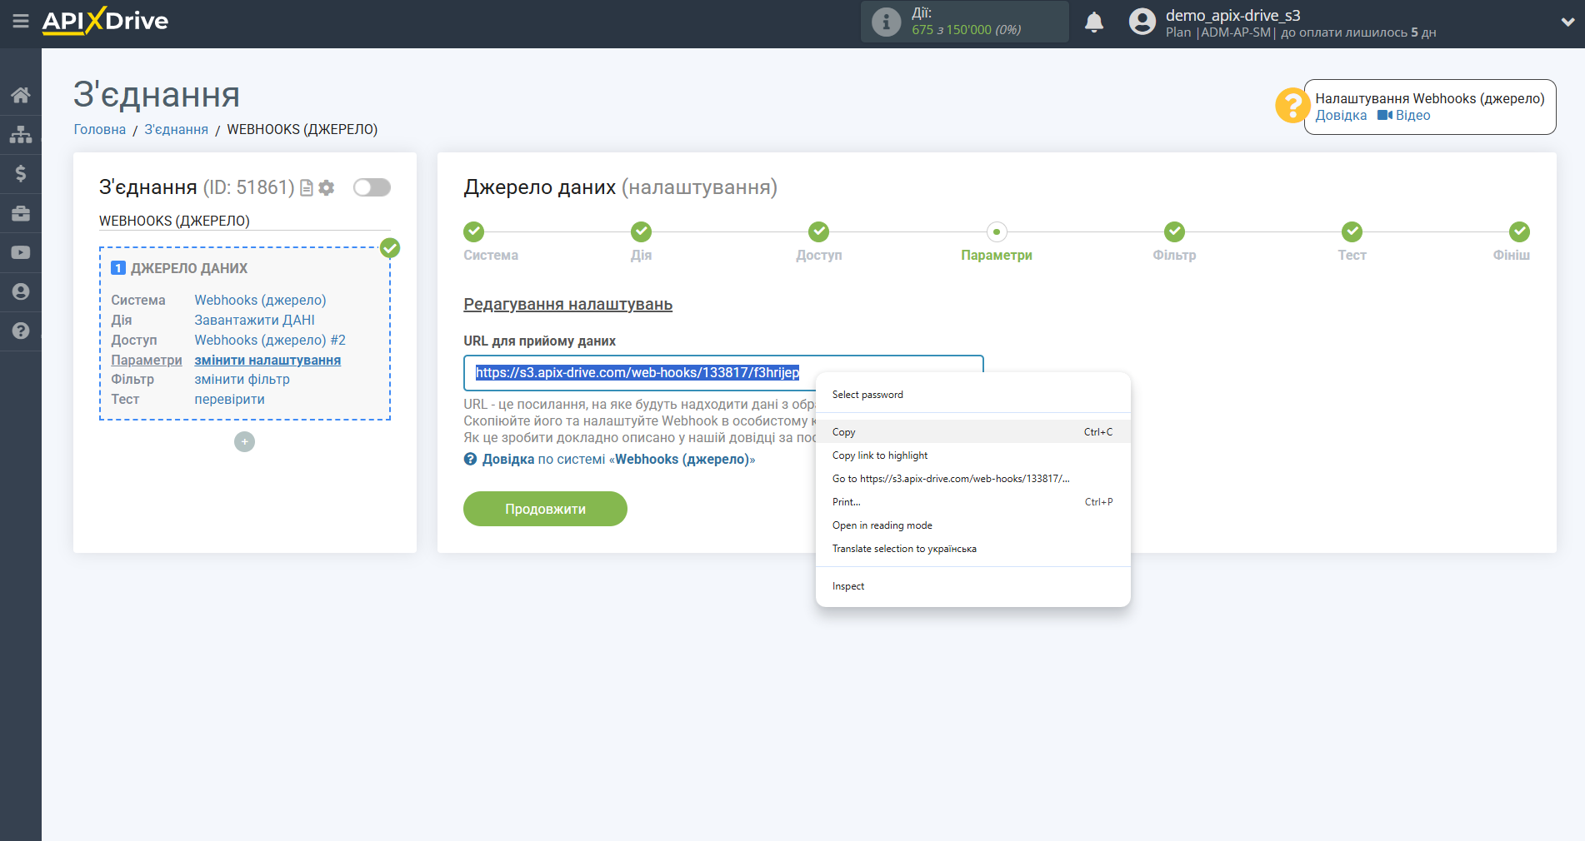Choose Translate selection to українська

point(972,549)
